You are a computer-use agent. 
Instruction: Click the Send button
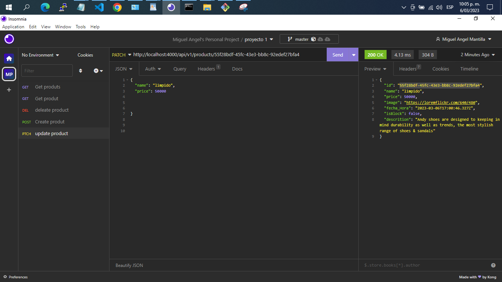pyautogui.click(x=337, y=54)
